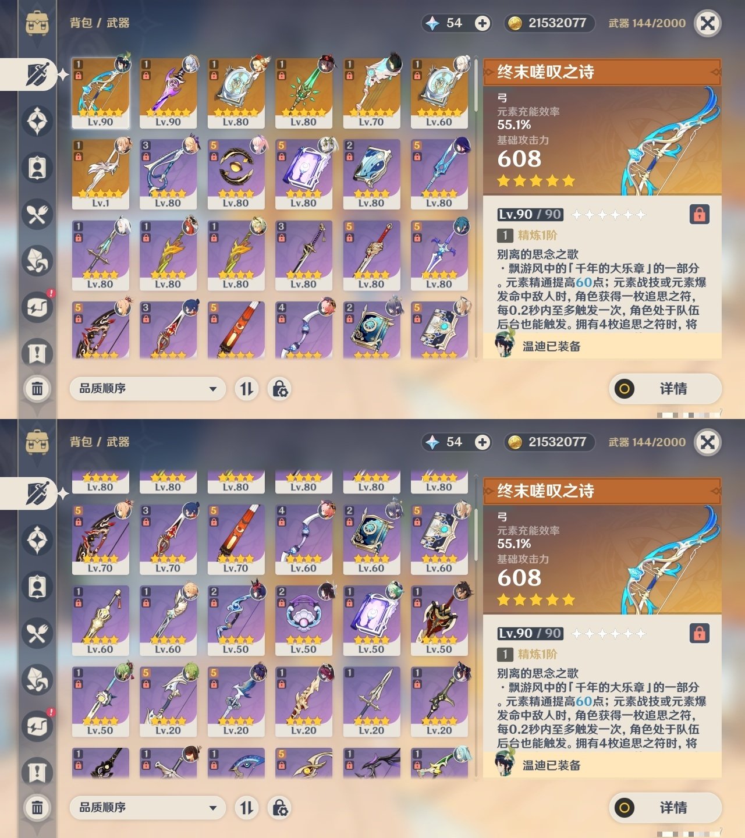
Task: Expand the 品质顺序 sort dropdown in upper panel
Action: pos(147,388)
